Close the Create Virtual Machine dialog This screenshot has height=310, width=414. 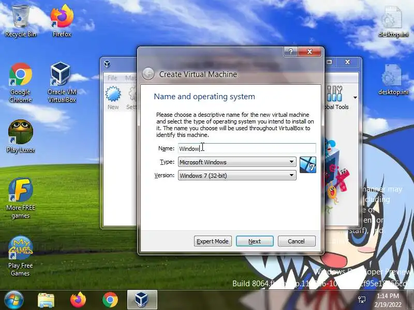click(309, 52)
